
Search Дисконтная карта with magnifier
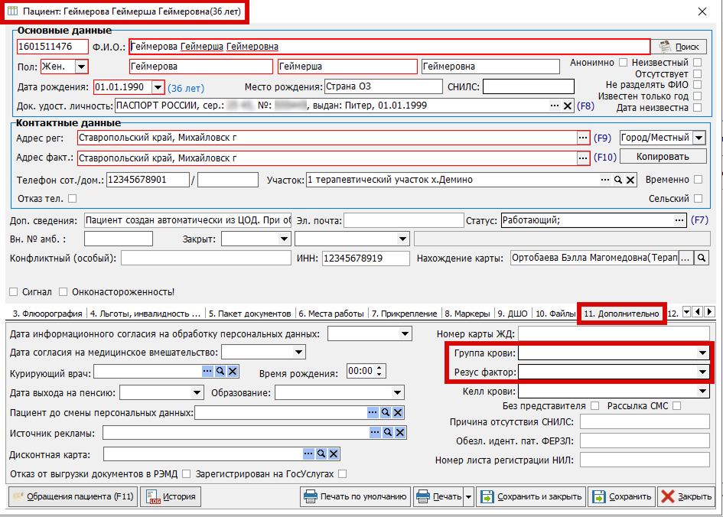[321, 454]
